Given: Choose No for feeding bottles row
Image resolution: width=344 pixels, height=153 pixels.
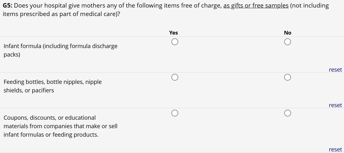Looking at the screenshot, I should click(x=287, y=77).
